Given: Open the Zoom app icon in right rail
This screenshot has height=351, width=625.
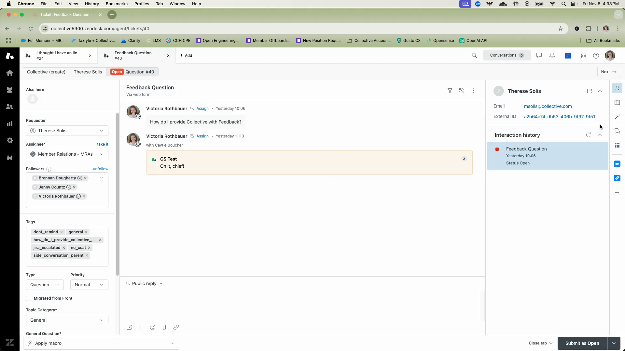Looking at the screenshot, I should 617,164.
